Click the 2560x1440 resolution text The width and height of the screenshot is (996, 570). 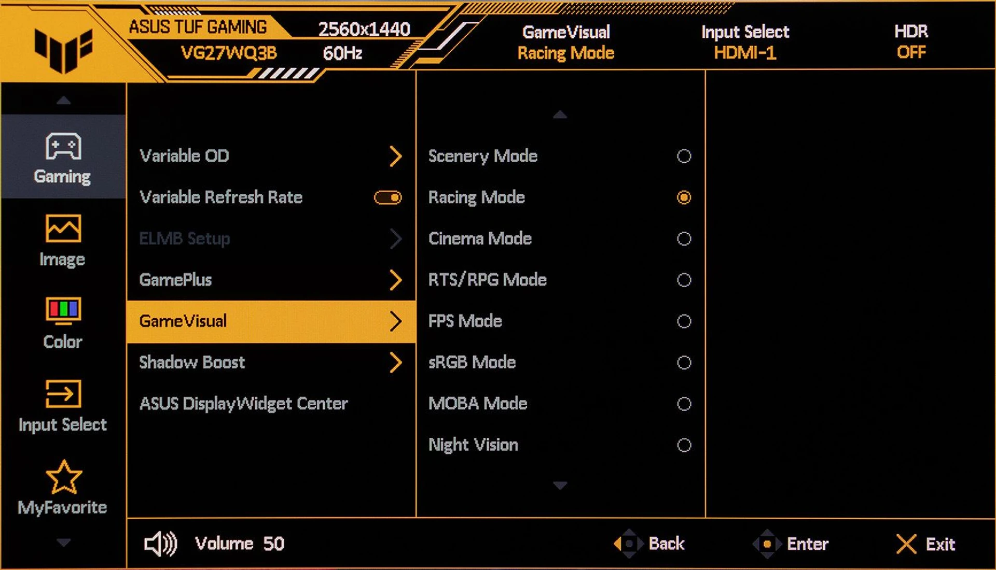pyautogui.click(x=364, y=30)
